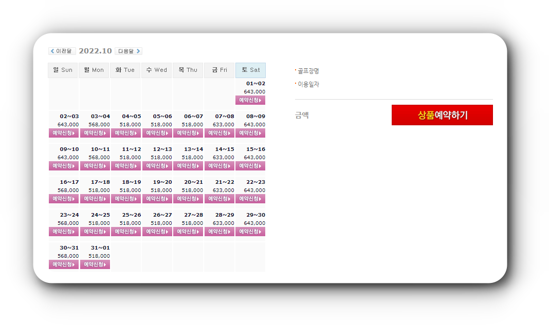This screenshot has height=325, width=549.
Task: Select the 화 Tue weekday header
Action: tap(125, 70)
